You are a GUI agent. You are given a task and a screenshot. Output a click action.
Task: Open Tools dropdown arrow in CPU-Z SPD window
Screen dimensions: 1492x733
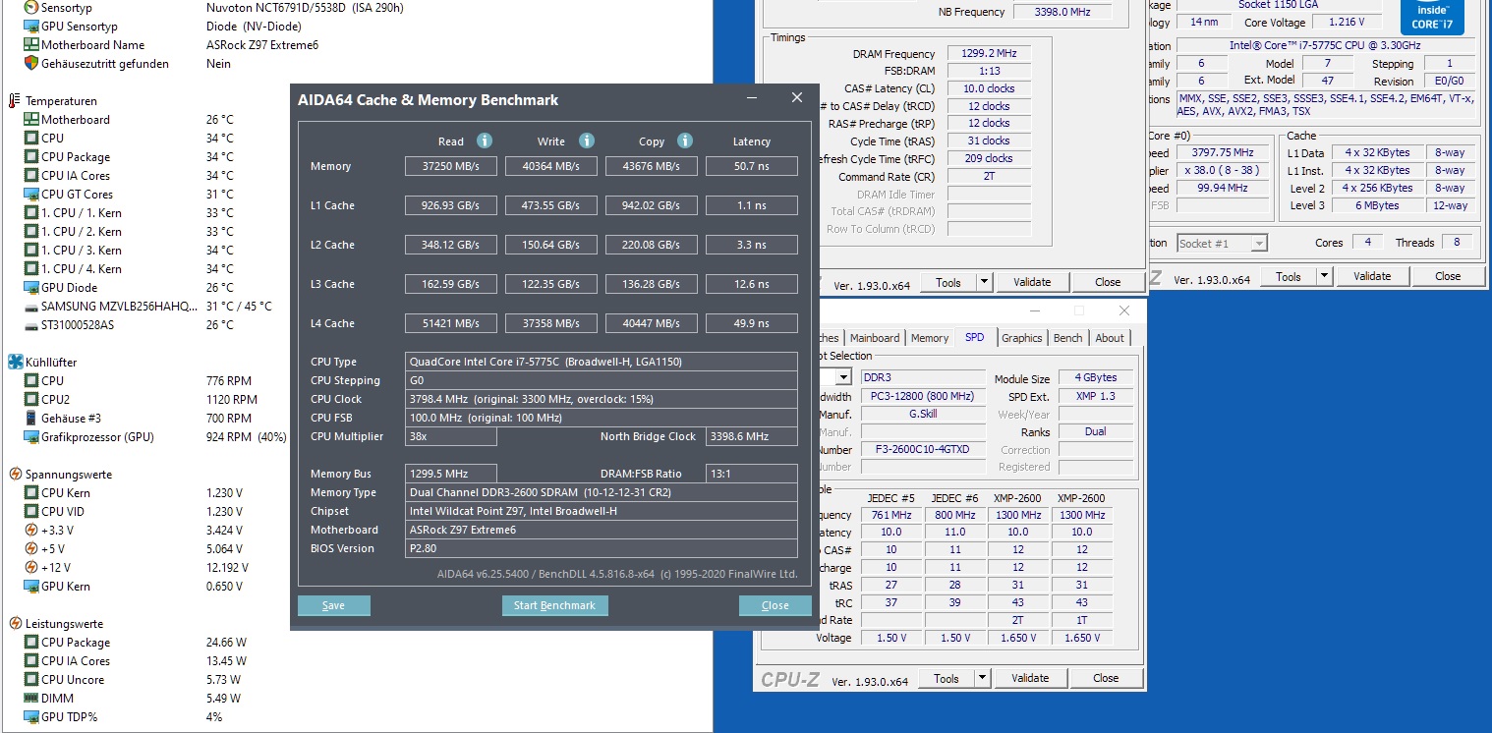click(x=982, y=678)
